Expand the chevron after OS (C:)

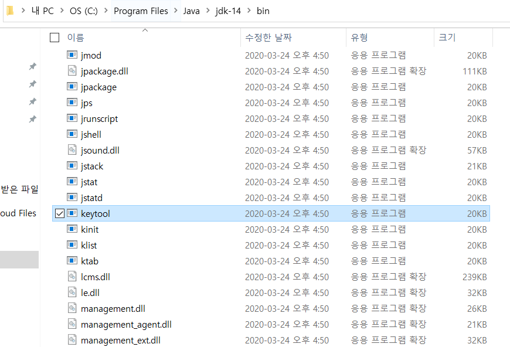coord(106,11)
